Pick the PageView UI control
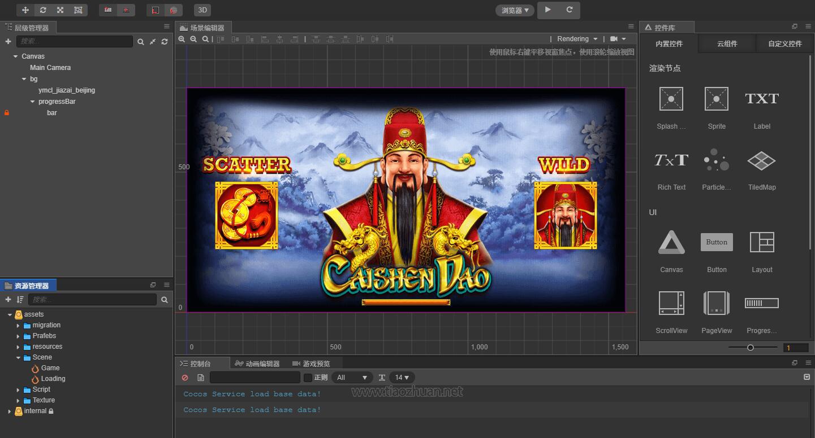 (x=717, y=312)
